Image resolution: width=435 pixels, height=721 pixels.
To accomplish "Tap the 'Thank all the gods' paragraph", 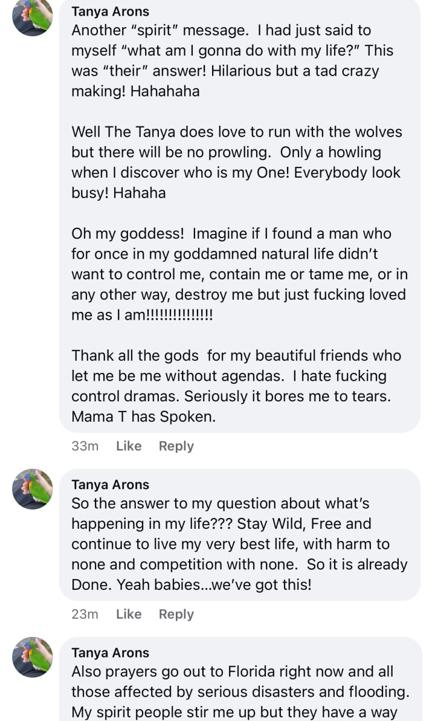I will point(236,376).
